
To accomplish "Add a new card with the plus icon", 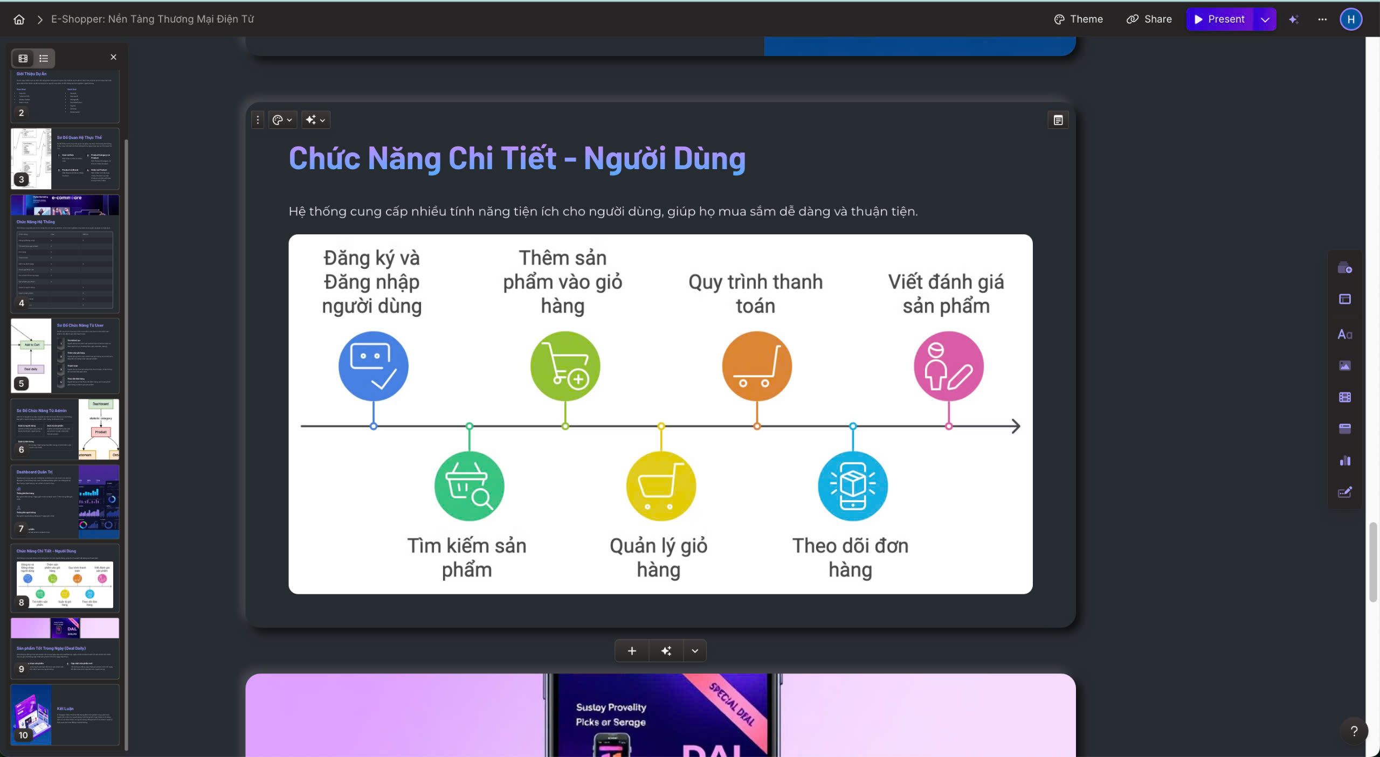I will 631,650.
